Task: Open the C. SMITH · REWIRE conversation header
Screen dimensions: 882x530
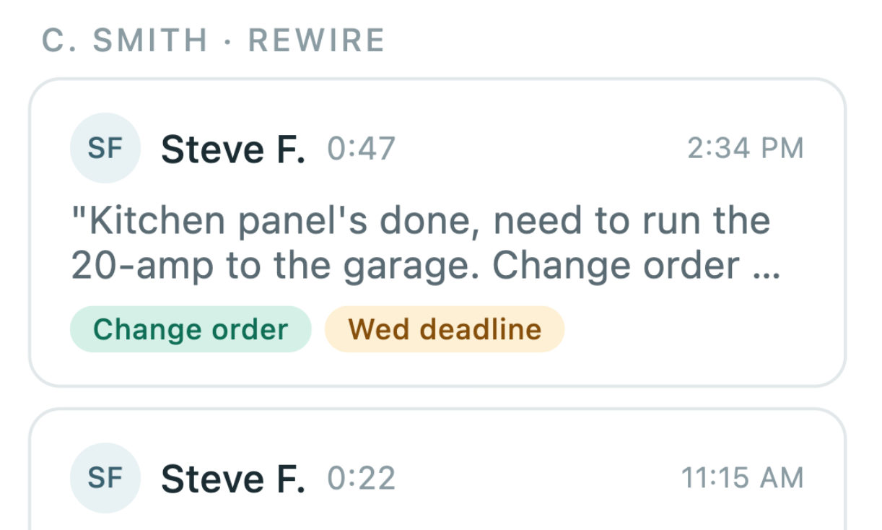Action: pos(213,40)
